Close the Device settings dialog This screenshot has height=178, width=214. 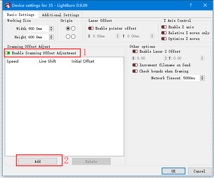point(205,5)
